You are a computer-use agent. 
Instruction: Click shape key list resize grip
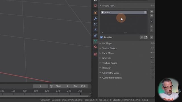click(125, 32)
